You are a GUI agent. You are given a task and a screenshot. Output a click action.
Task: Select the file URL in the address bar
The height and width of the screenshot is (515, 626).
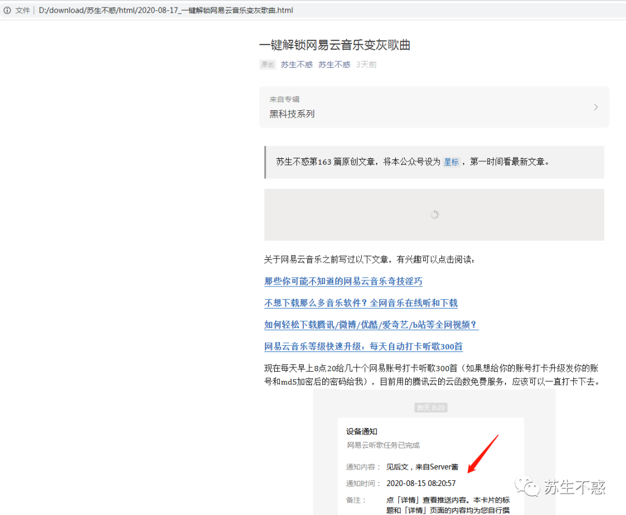tap(166, 10)
